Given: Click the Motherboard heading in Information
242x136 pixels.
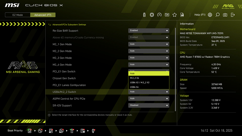Looking at the screenshot, I should pos(187,29).
